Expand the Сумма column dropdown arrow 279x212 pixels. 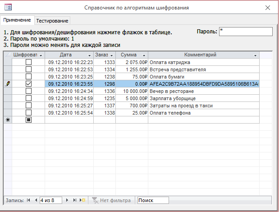143,55
